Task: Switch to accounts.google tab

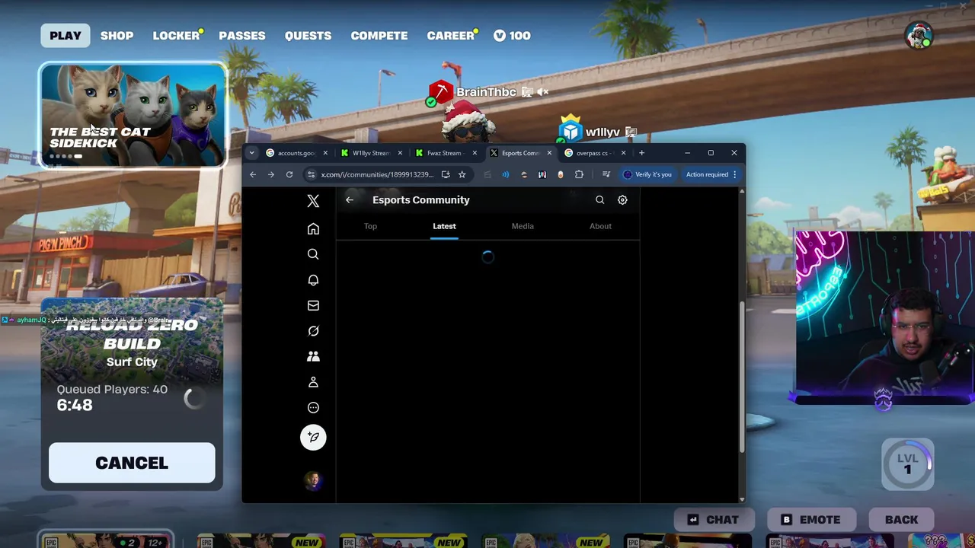Action: [297, 153]
